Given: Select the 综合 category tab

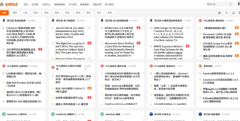Looking at the screenshot, I should (x=67, y=13).
